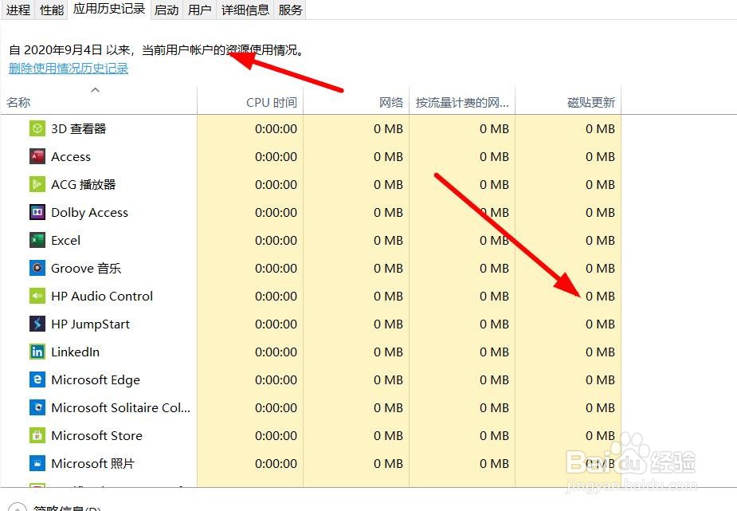
Task: Click metered network value for Microsoft Store
Action: (495, 435)
